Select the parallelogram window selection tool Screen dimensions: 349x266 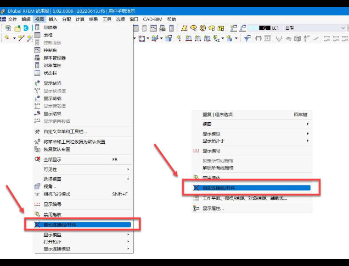(x=184, y=28)
